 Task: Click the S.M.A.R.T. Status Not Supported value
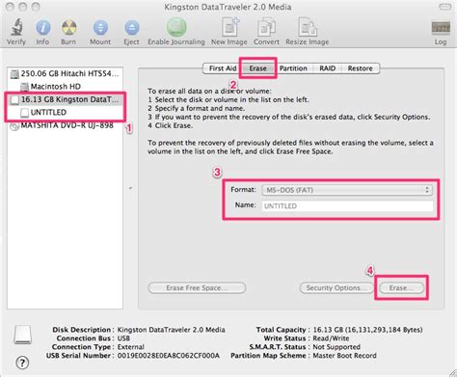point(336,347)
